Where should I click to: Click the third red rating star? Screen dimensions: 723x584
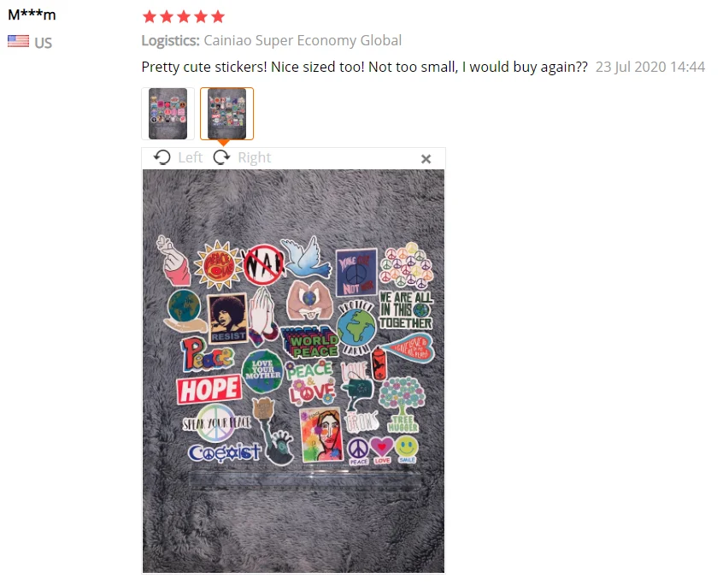(x=184, y=17)
